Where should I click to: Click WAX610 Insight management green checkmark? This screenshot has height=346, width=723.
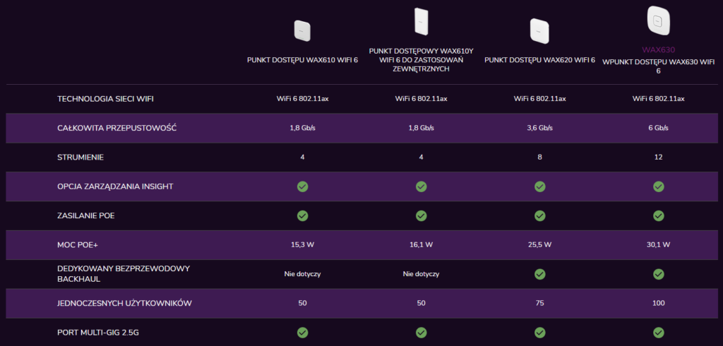pyautogui.click(x=302, y=186)
